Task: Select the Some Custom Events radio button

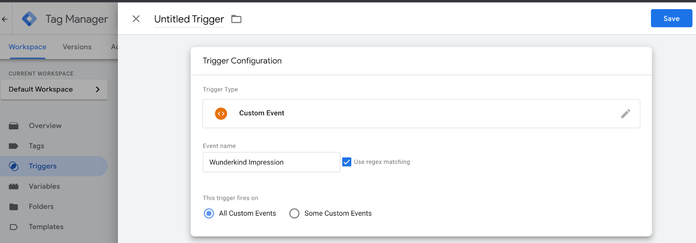Action: tap(294, 213)
